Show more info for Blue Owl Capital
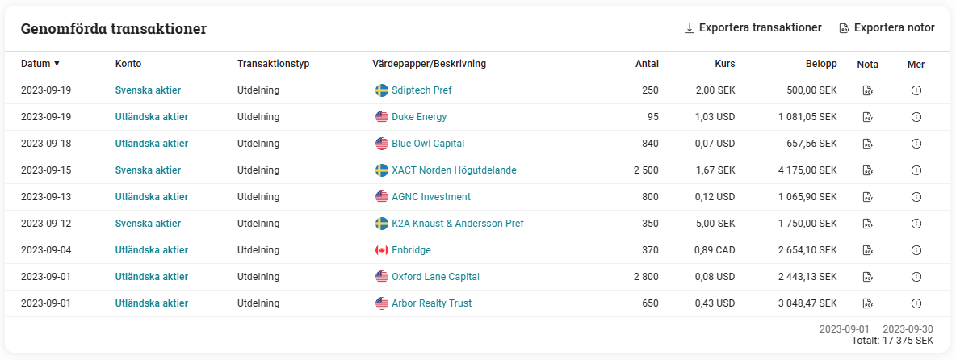956x360 pixels. point(916,144)
